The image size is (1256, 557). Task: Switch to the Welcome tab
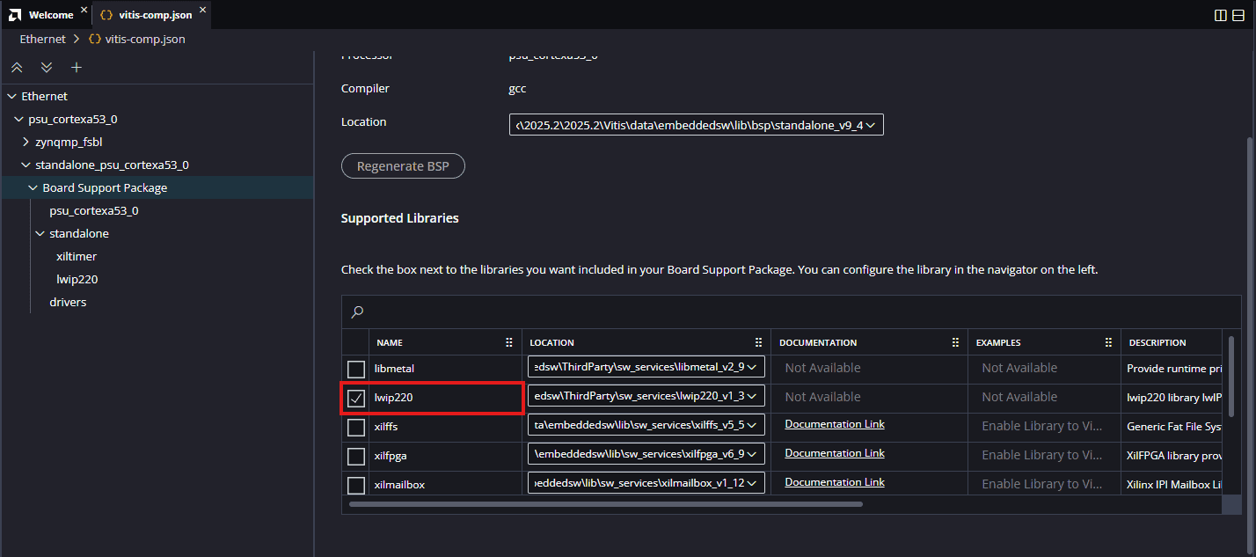click(50, 15)
